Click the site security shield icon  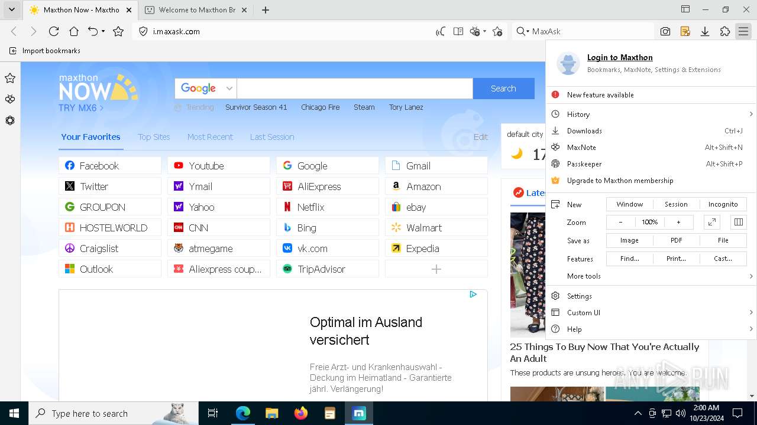click(143, 31)
